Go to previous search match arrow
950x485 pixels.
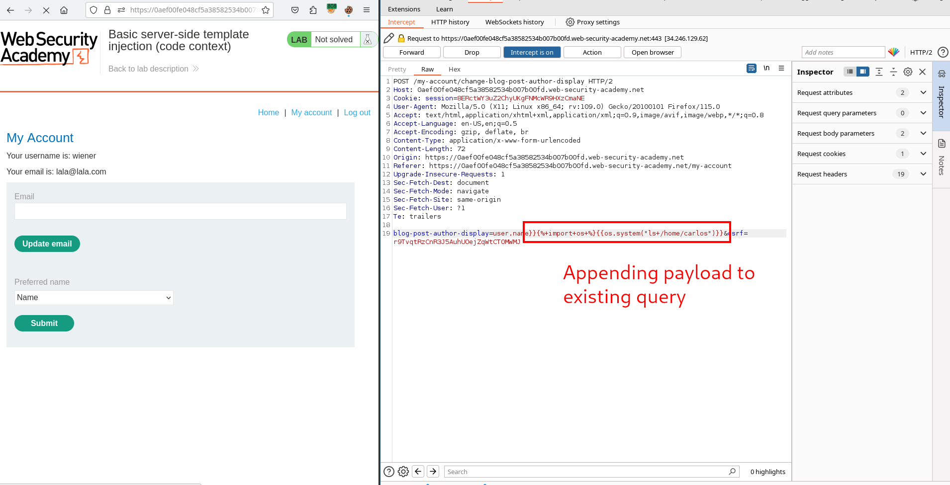point(418,471)
